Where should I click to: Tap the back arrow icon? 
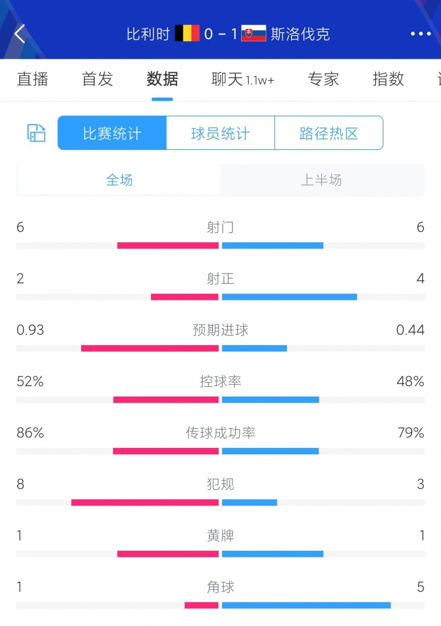[x=20, y=34]
